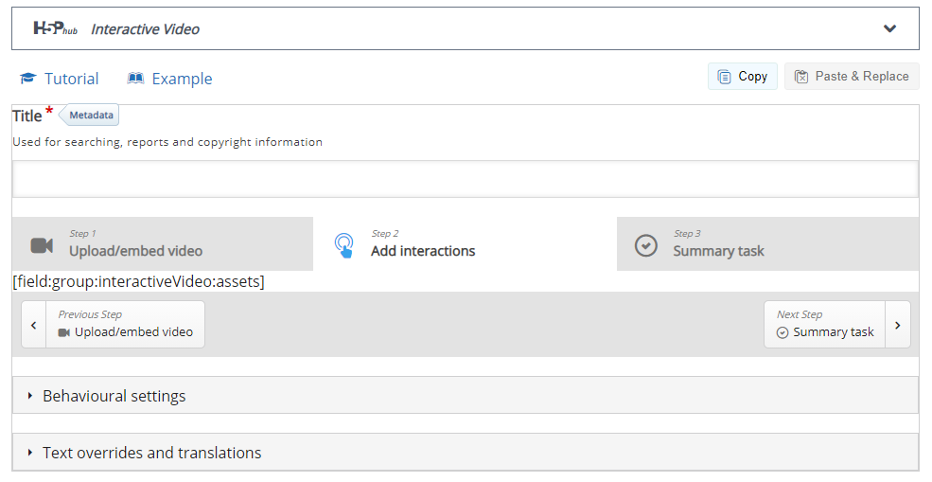Click the Tutorial graduation cap icon
This screenshot has width=932, height=482.
pos(28,79)
